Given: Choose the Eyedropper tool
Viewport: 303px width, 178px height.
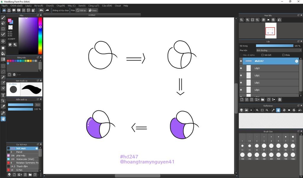Looking at the screenshot, I should tap(3, 113).
